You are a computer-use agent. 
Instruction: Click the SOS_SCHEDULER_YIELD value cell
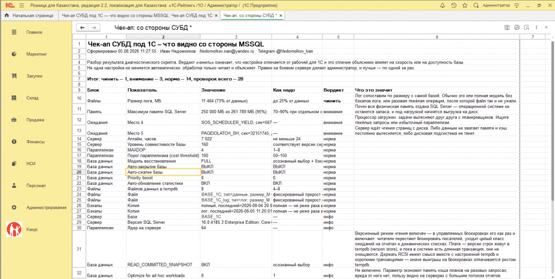pyautogui.click(x=236, y=120)
